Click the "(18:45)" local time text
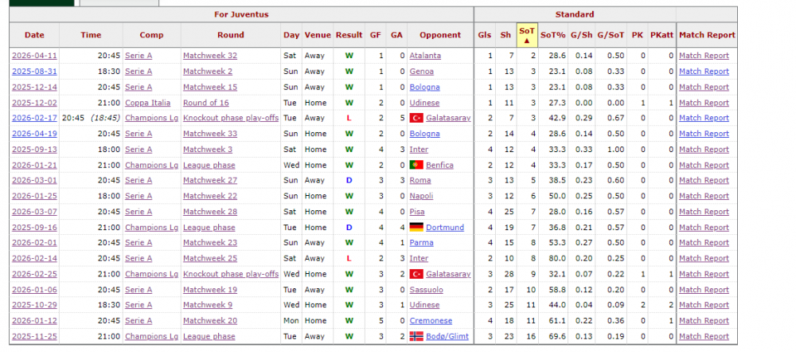Viewport: 796px width, 352px height. pyautogui.click(x=105, y=118)
